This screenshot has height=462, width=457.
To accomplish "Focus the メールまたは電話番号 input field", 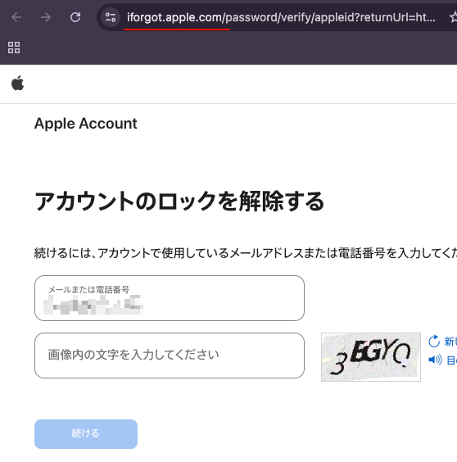I will (x=170, y=298).
